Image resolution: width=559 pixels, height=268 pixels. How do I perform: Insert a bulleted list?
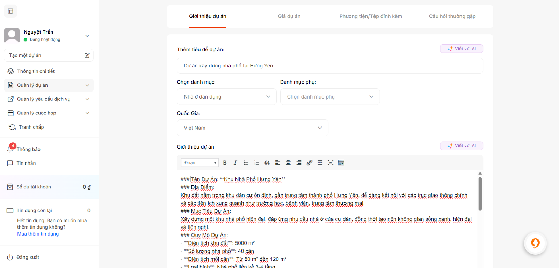(x=246, y=163)
